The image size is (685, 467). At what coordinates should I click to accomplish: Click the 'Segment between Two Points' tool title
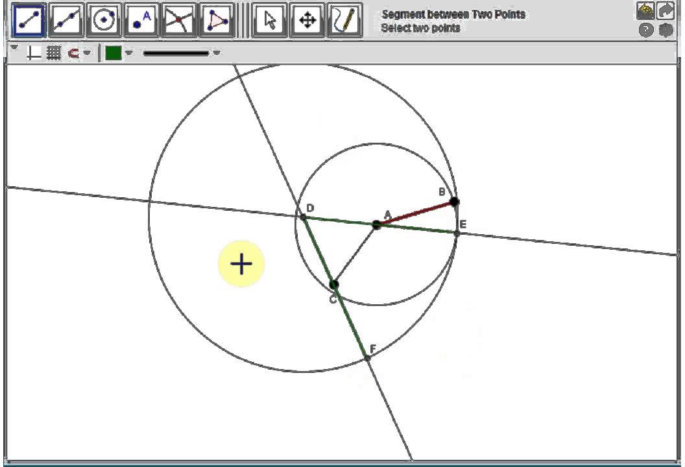click(x=453, y=14)
